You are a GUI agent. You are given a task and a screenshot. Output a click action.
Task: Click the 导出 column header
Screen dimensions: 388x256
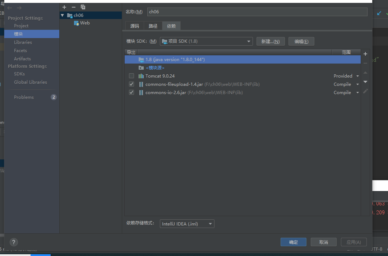(131, 52)
